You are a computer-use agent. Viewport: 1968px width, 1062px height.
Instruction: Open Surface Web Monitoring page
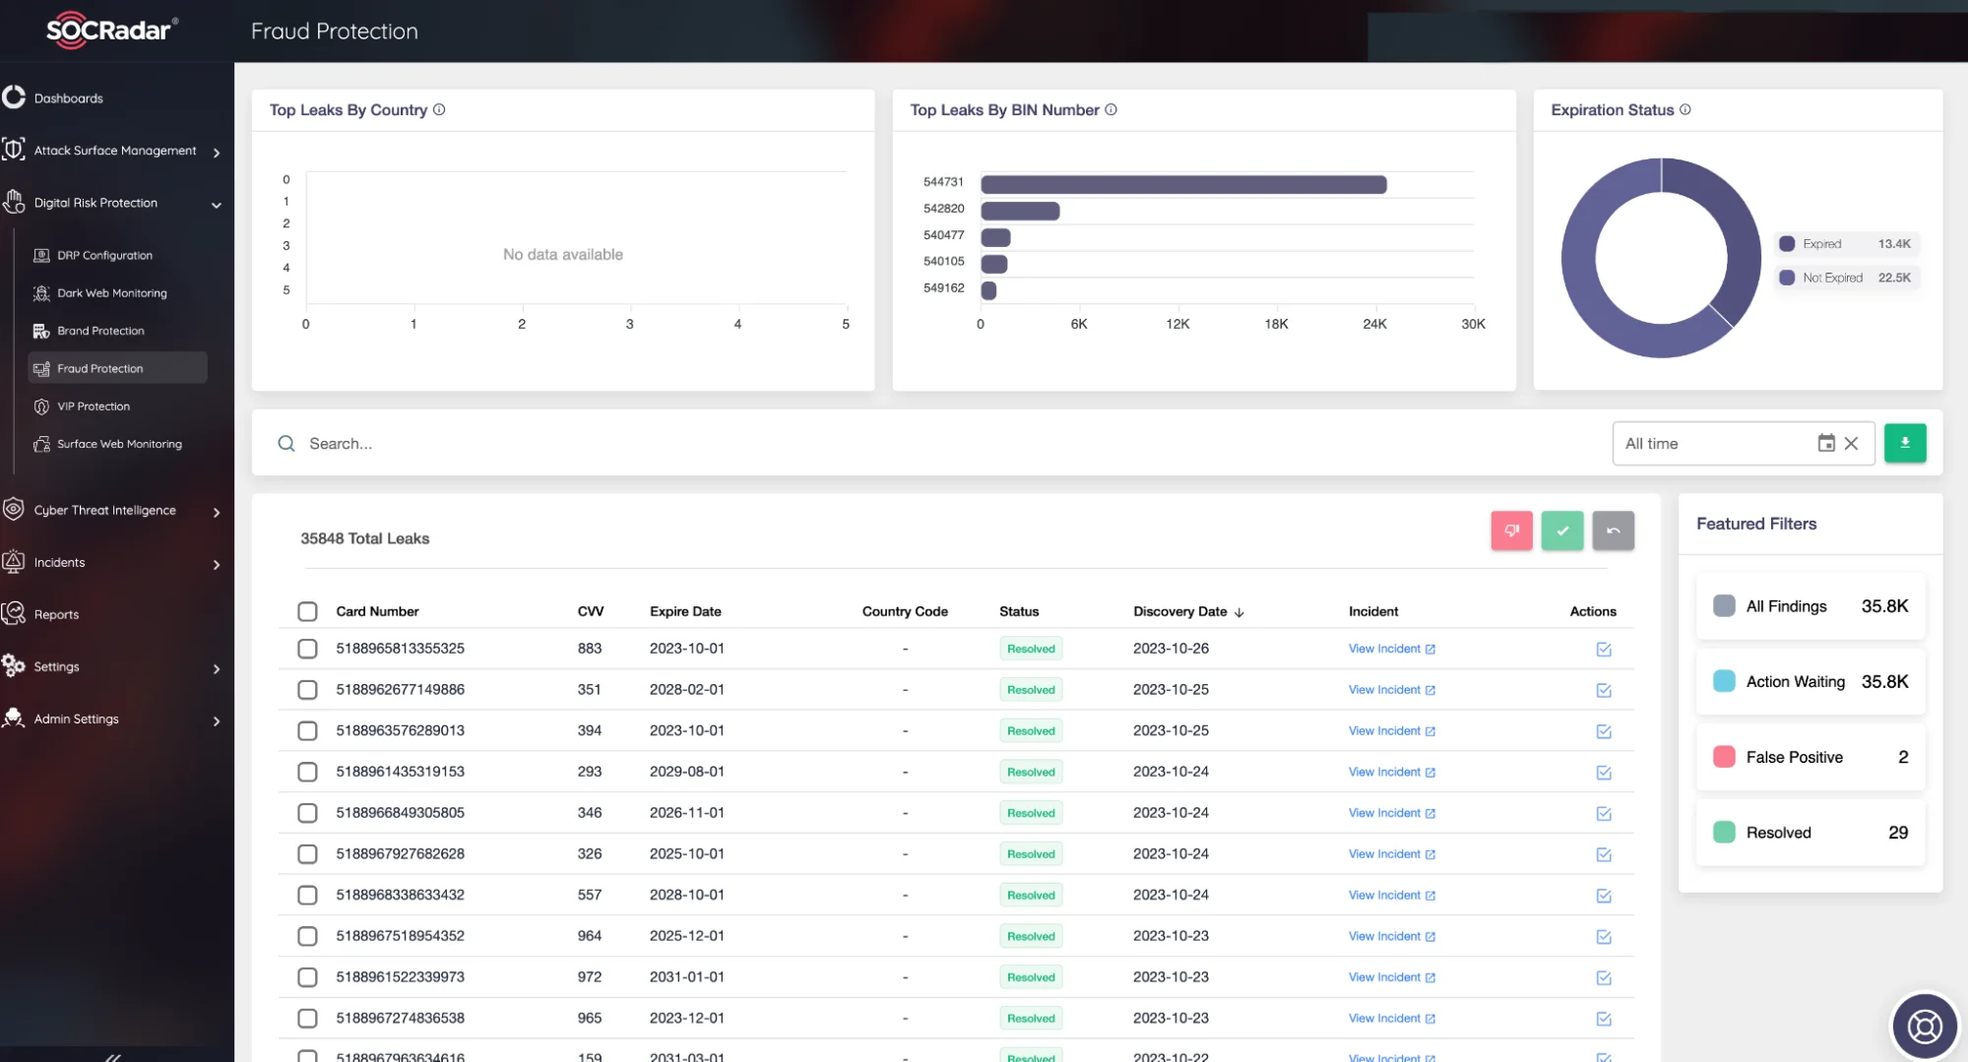point(119,444)
